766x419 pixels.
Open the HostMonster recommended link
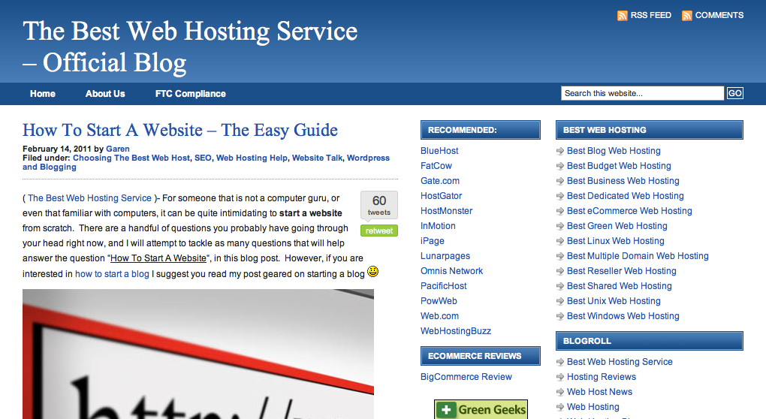447,211
